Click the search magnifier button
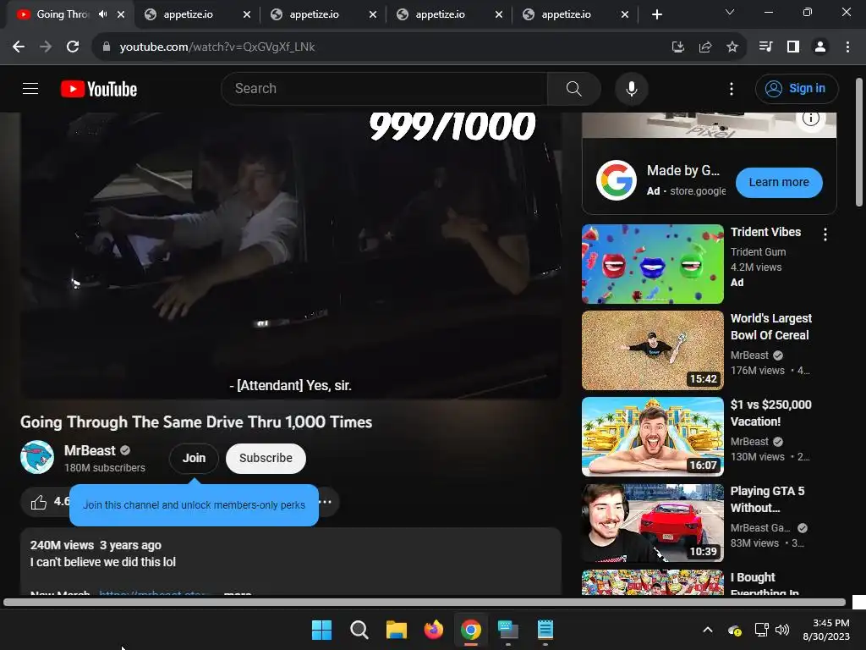This screenshot has width=866, height=650. tap(574, 88)
